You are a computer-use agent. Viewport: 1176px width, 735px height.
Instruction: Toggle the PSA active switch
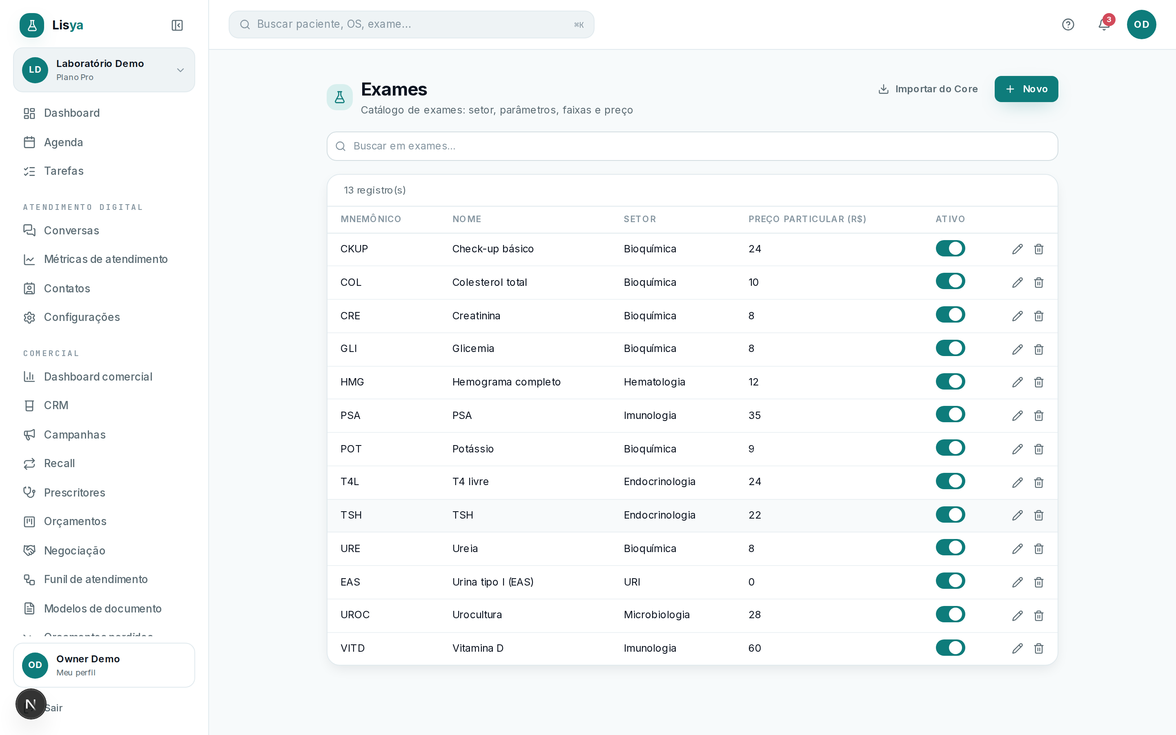pyautogui.click(x=950, y=414)
